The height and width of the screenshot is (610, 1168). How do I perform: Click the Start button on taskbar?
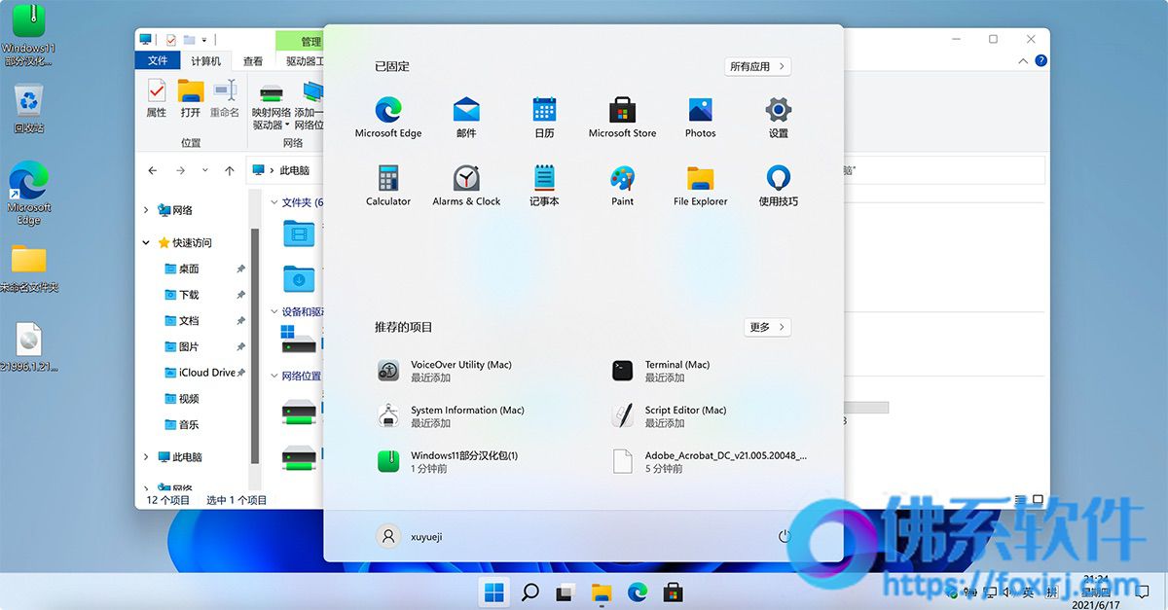click(494, 592)
